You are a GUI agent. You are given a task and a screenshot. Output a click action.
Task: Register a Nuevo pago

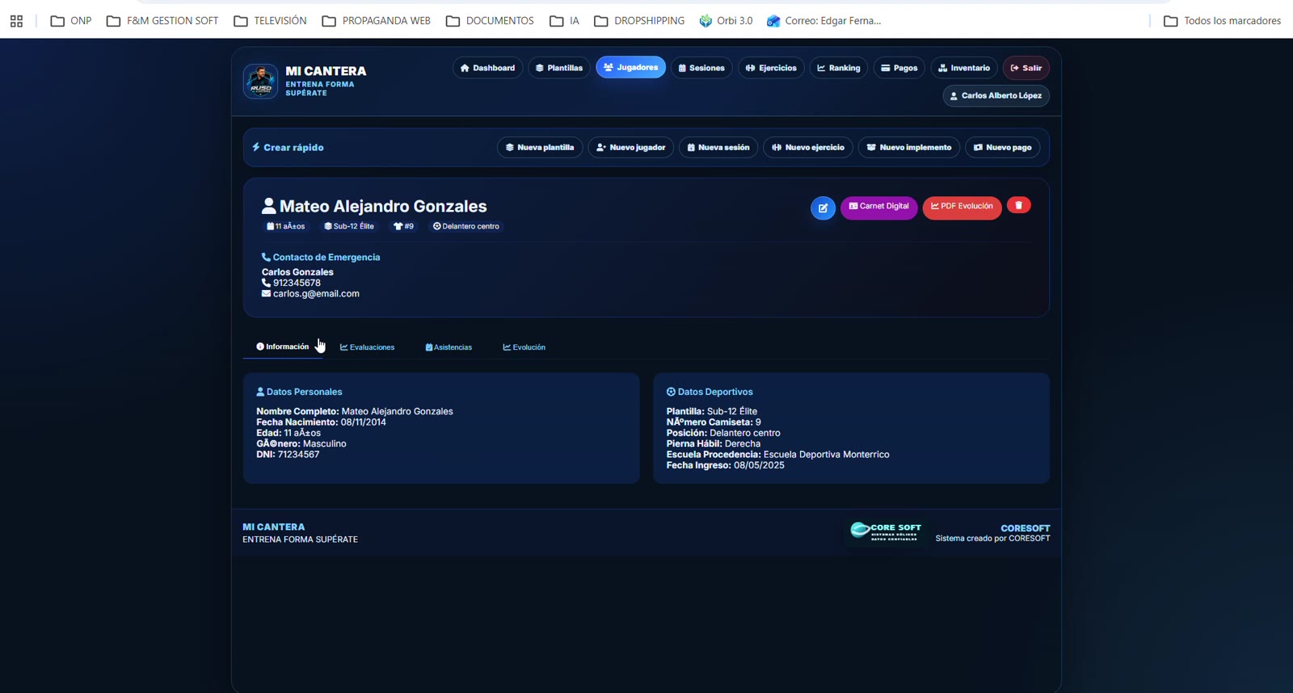coord(1003,147)
